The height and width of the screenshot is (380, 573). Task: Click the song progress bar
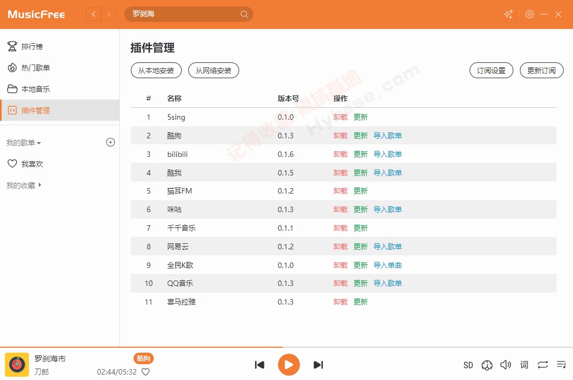[x=287, y=347]
